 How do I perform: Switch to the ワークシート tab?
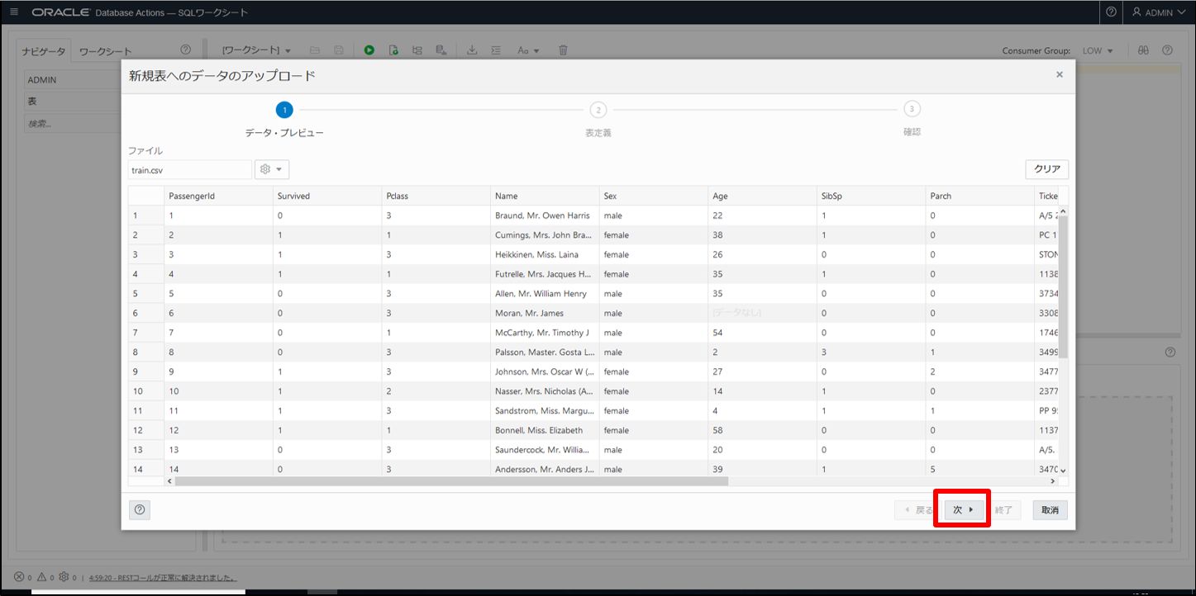(105, 51)
